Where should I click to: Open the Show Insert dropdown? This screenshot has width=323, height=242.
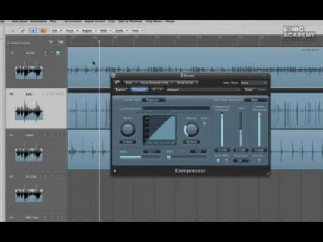[x=187, y=83]
